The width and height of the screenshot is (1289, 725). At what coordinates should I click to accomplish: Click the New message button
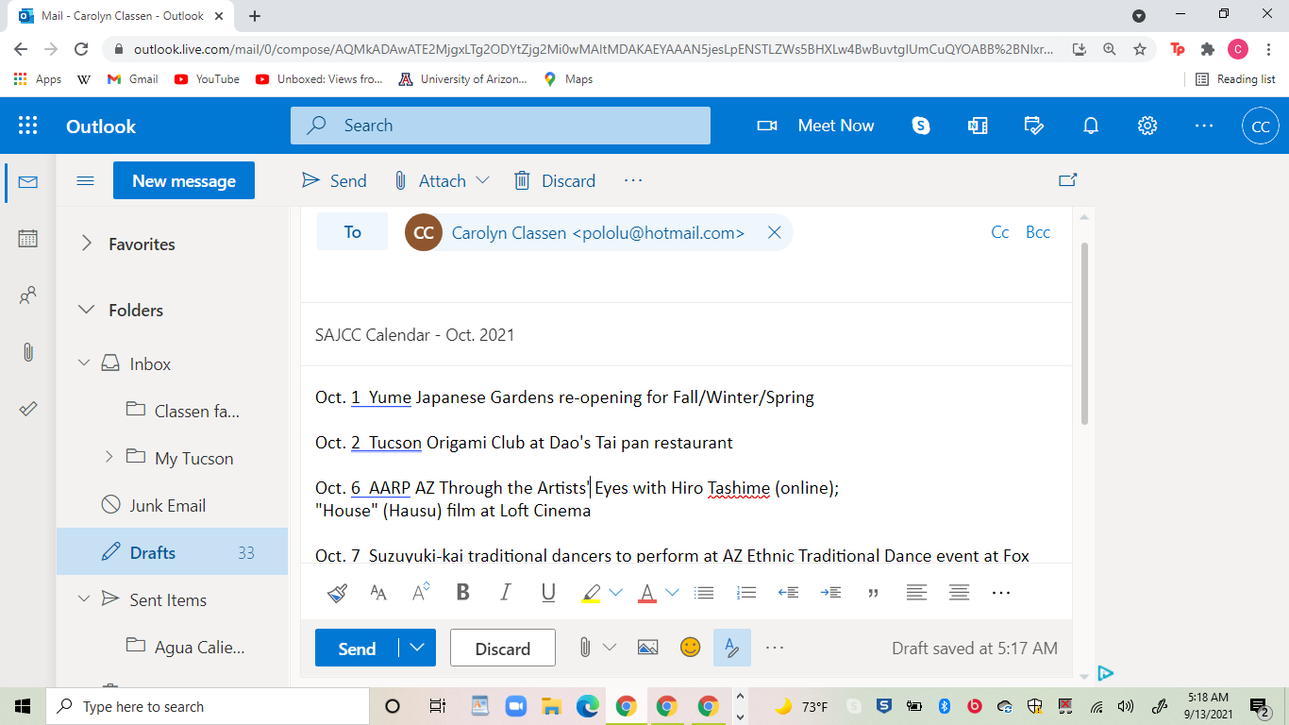[184, 180]
